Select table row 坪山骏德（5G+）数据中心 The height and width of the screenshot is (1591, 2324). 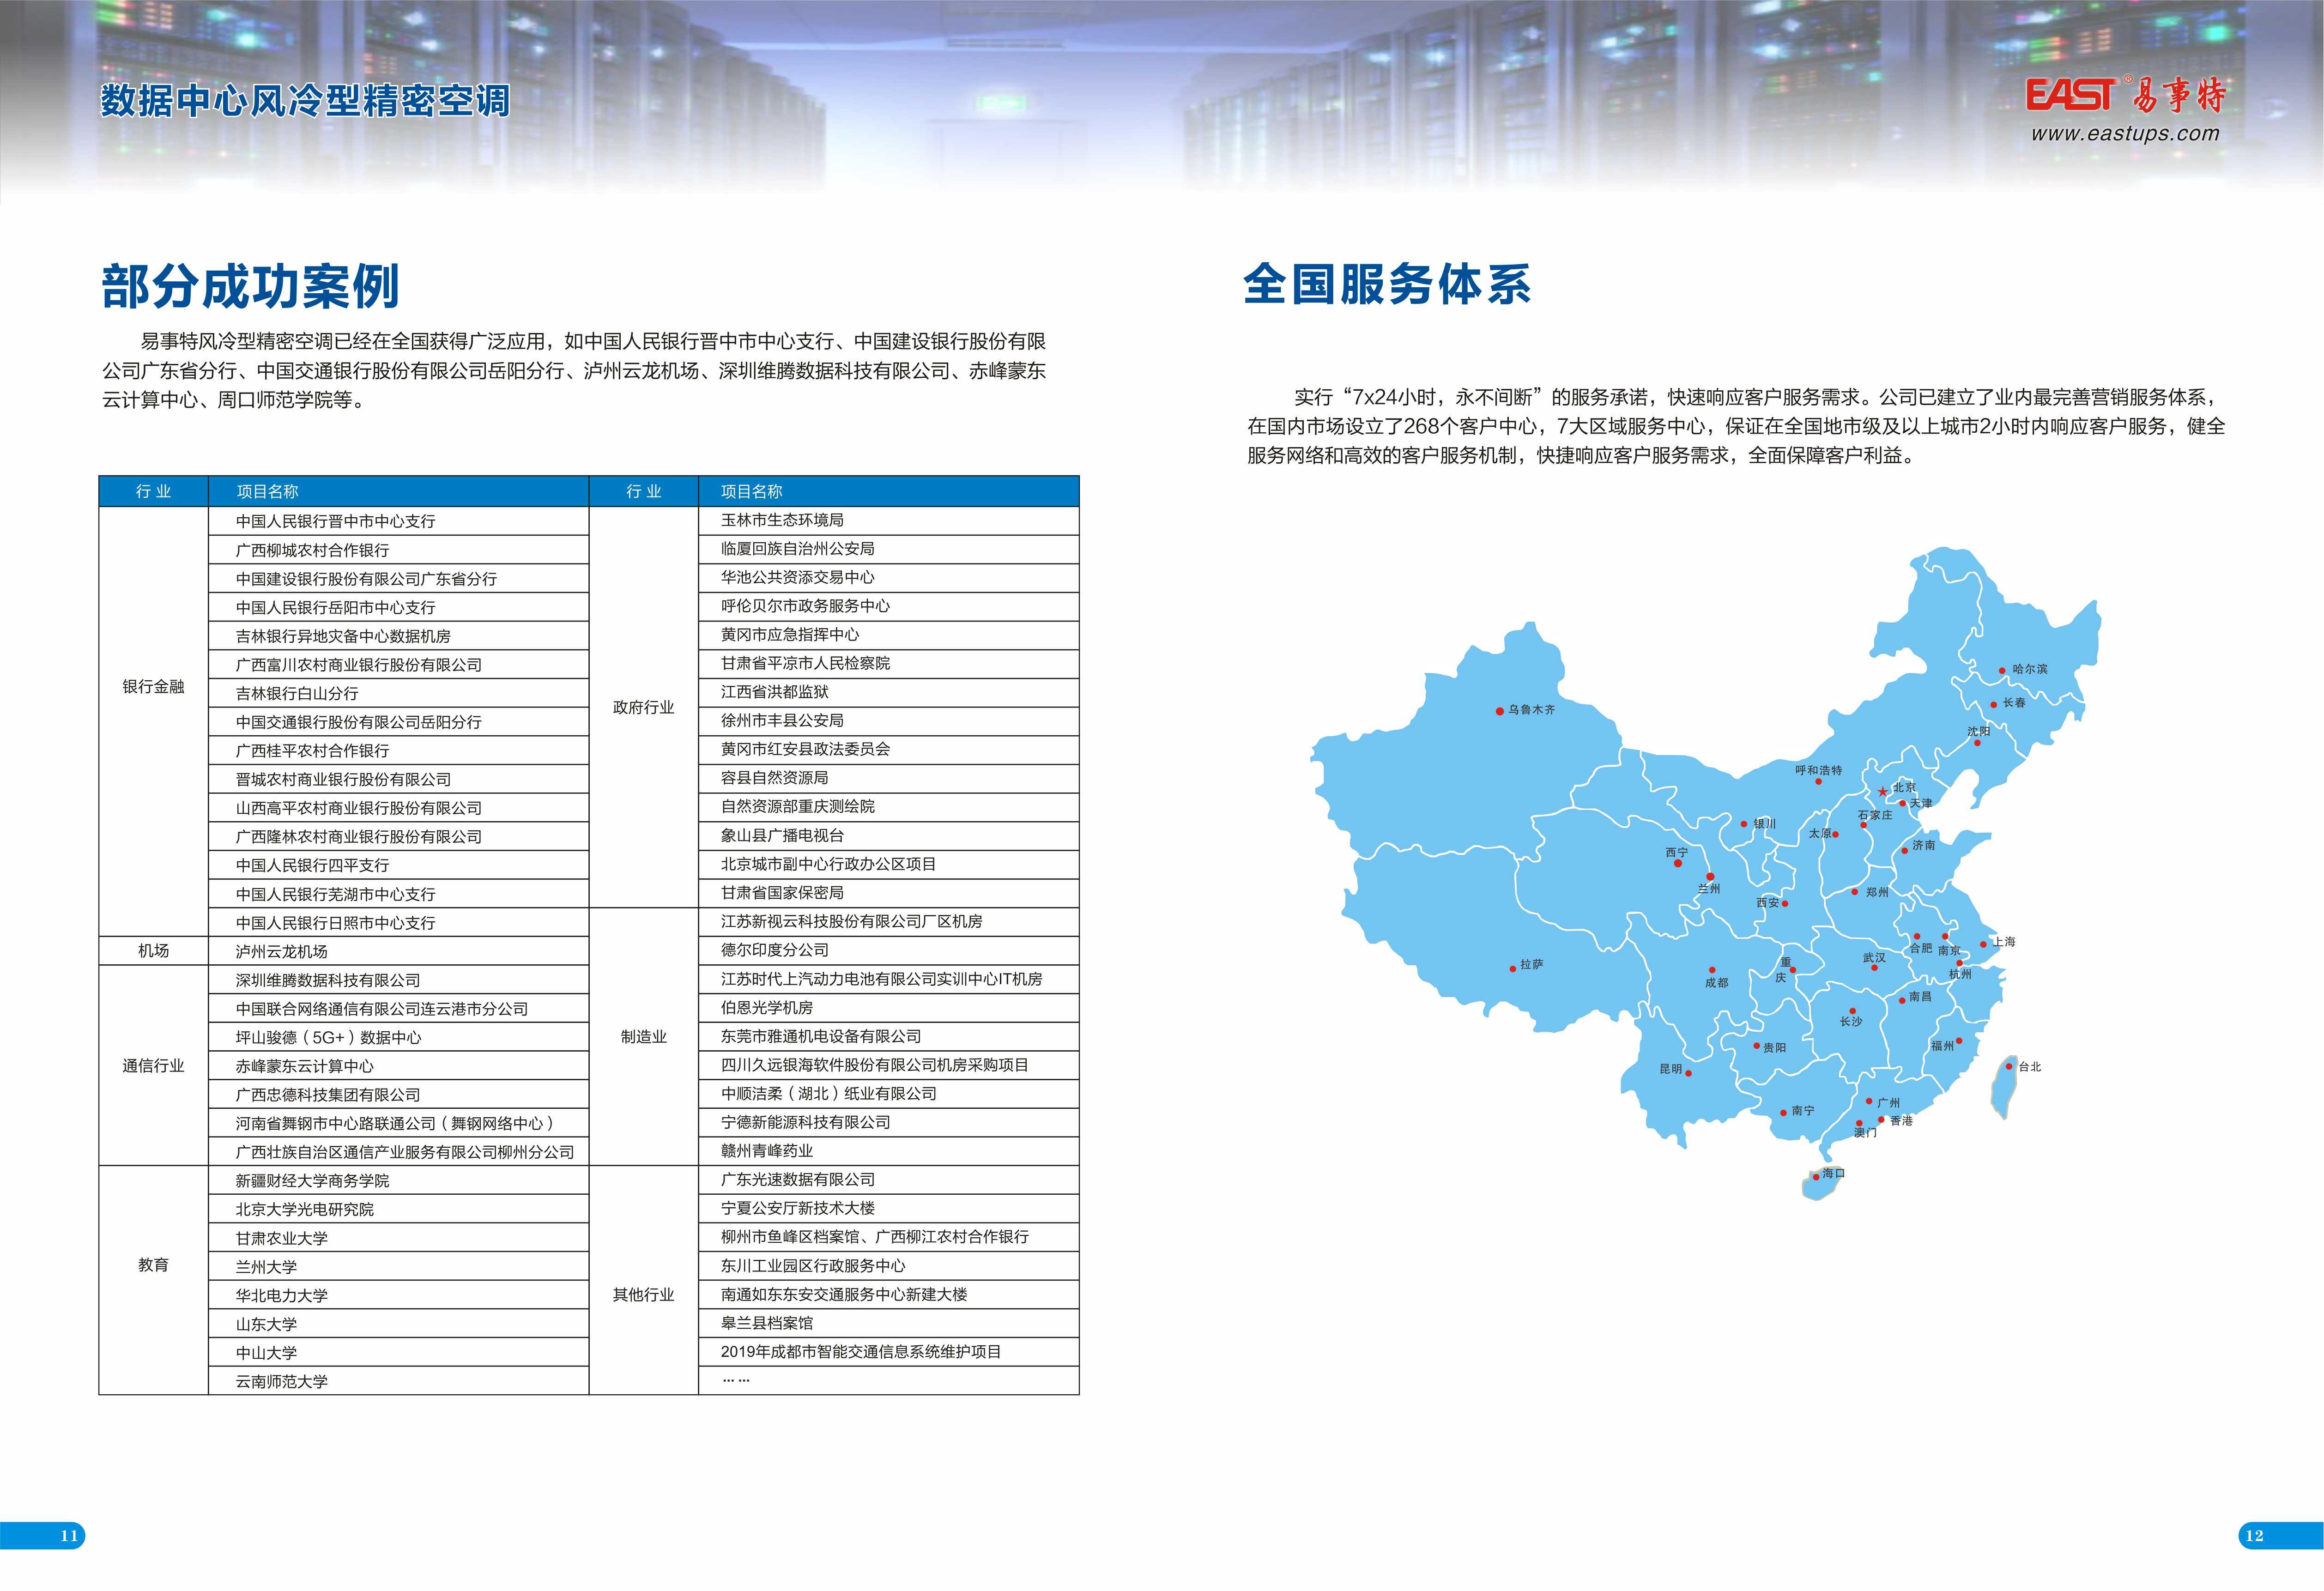point(398,1037)
